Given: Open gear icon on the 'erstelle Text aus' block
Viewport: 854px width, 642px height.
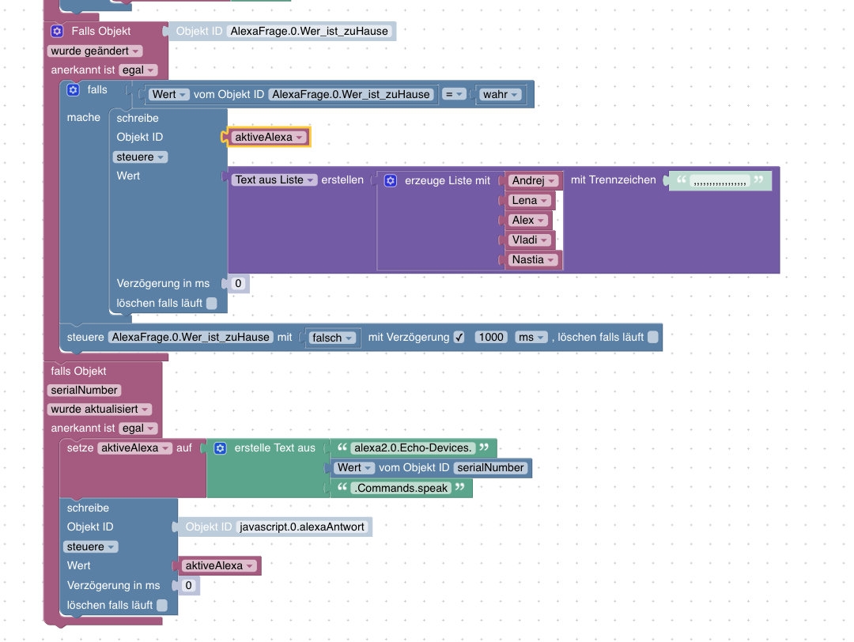Looking at the screenshot, I should coord(220,448).
